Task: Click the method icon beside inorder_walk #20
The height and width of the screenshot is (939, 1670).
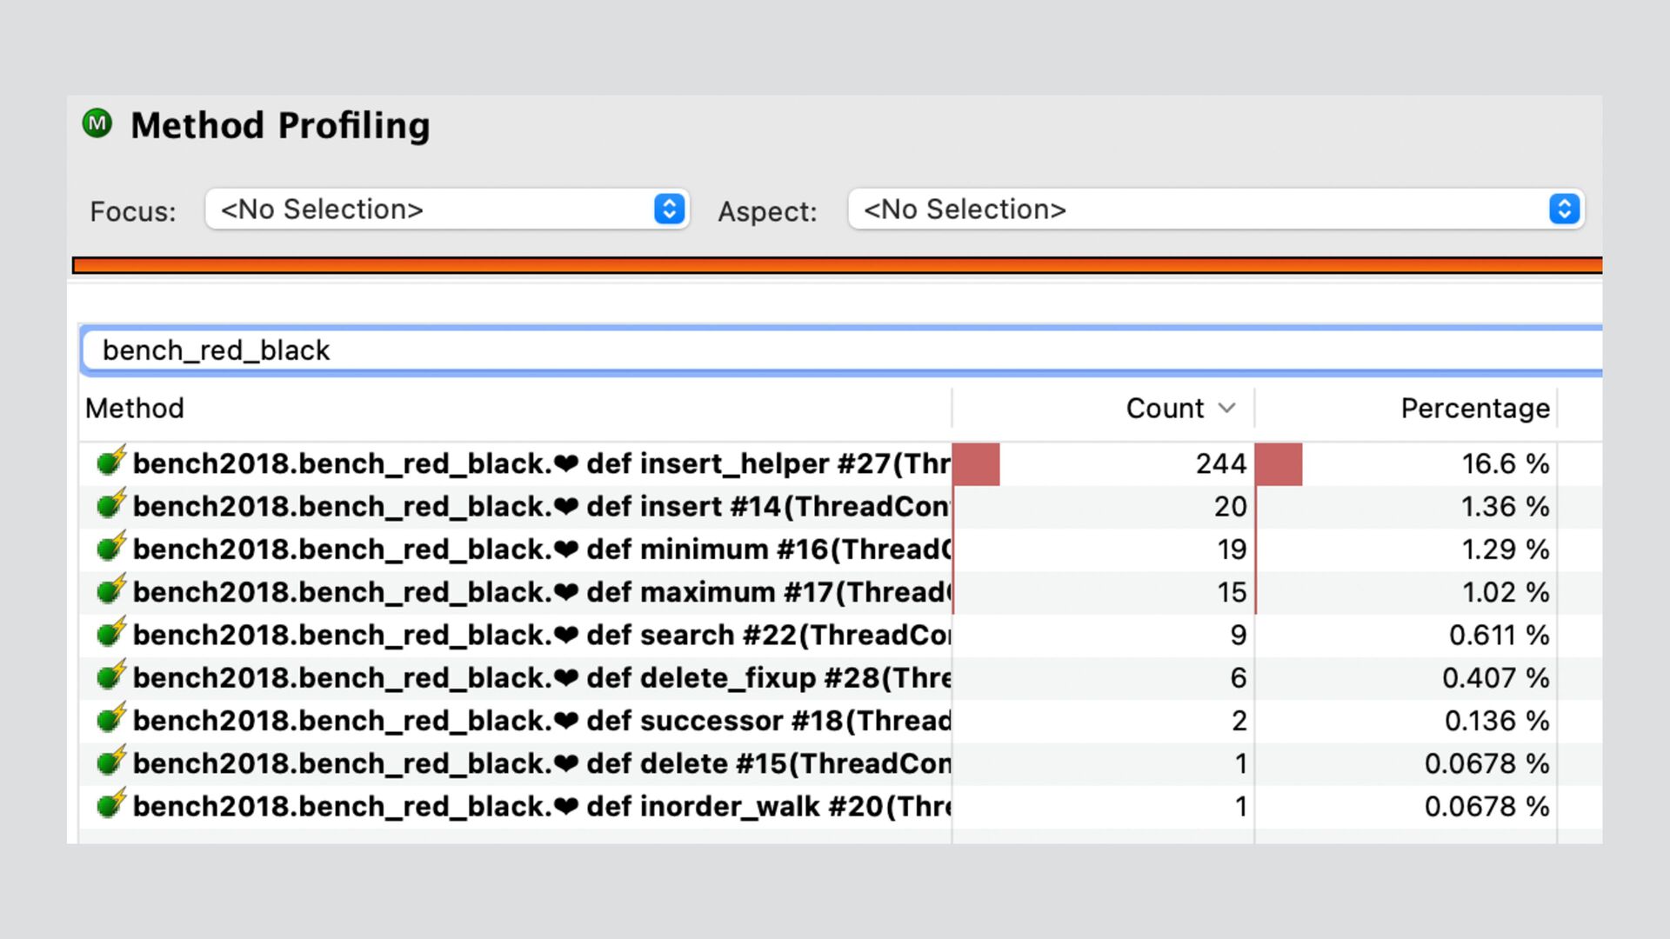Action: click(111, 804)
